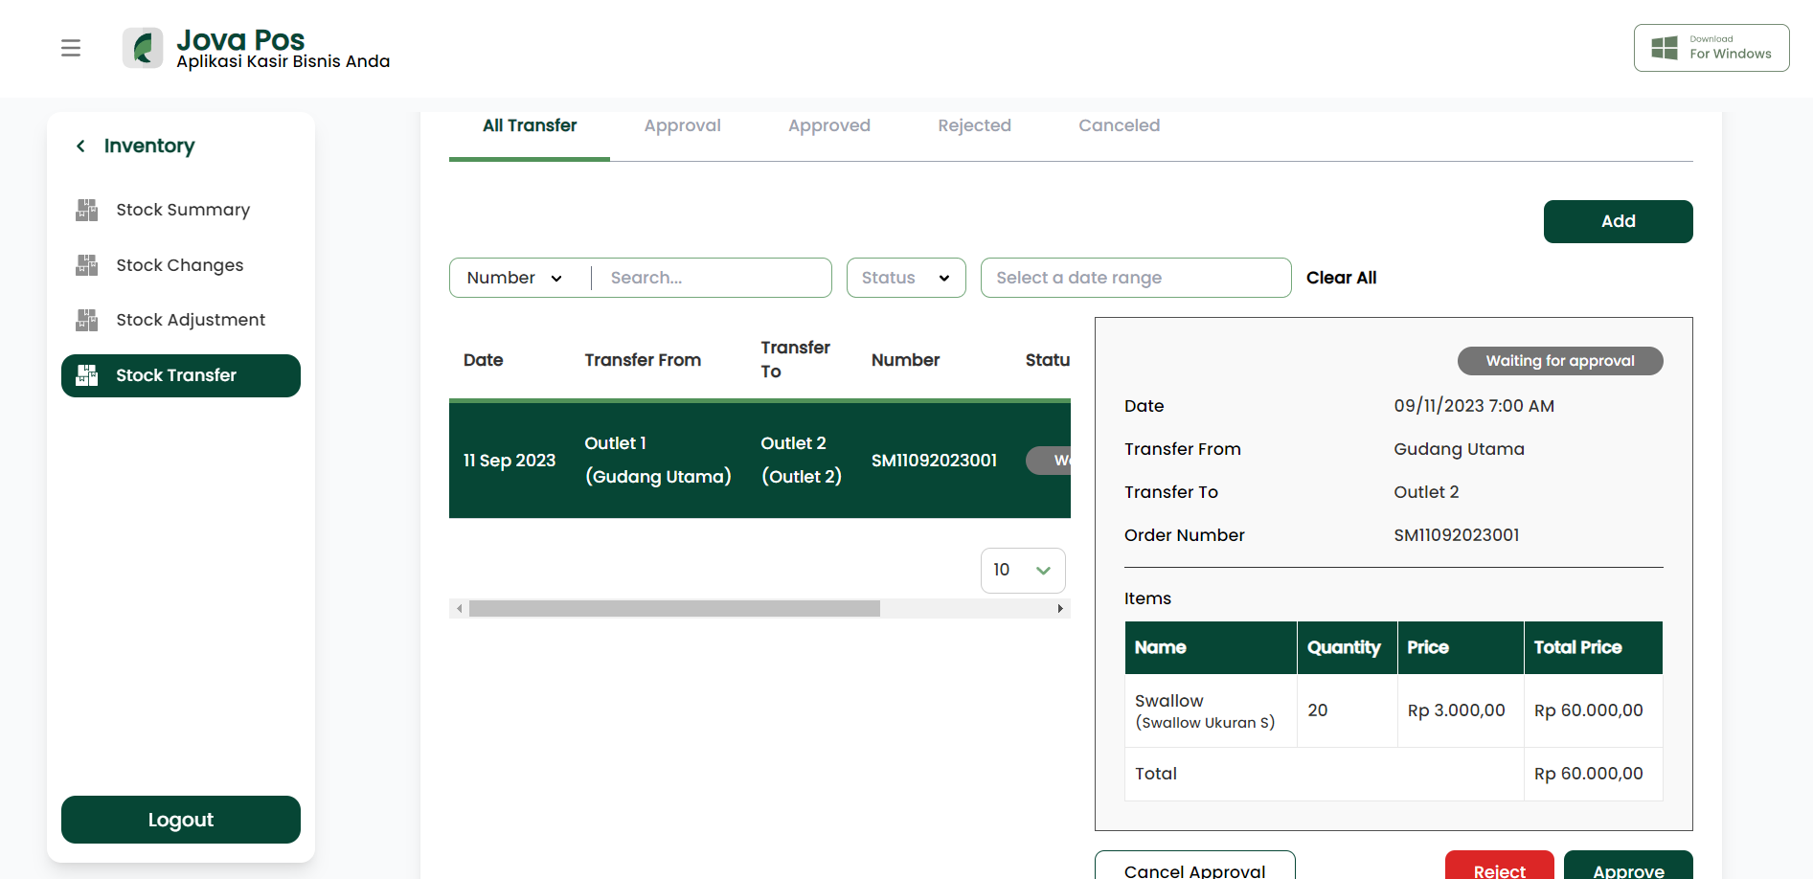Image resolution: width=1813 pixels, height=879 pixels.
Task: Select the SM11092023001 transfer row
Action: click(759, 461)
